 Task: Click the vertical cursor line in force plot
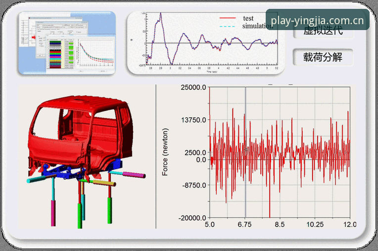245,152
